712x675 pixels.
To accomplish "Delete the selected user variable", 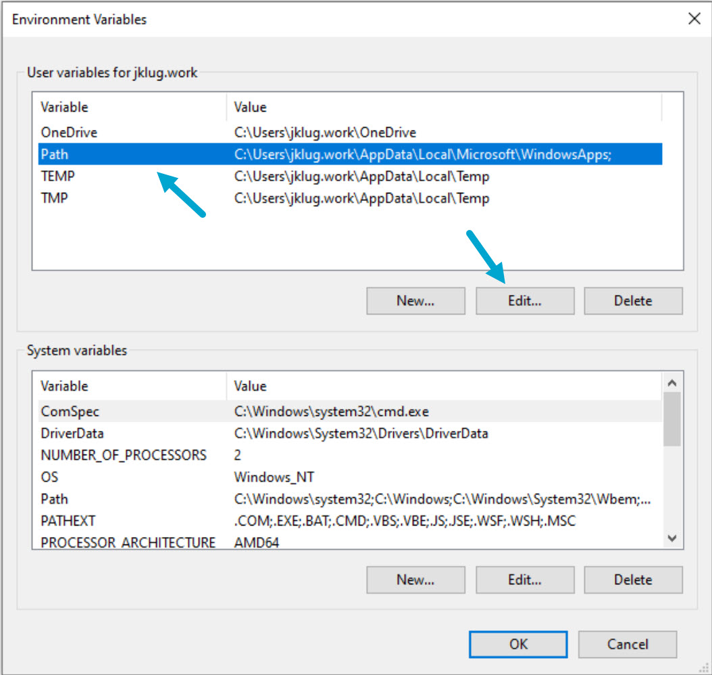I will [x=633, y=301].
